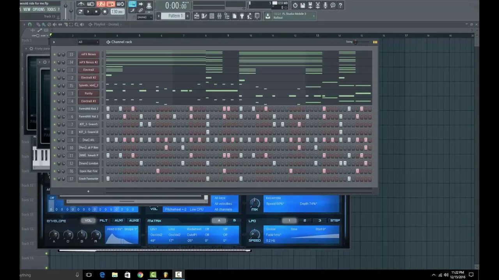Select LFO STEP tab in ElectraX
The width and height of the screenshot is (499, 280).
click(x=335, y=220)
